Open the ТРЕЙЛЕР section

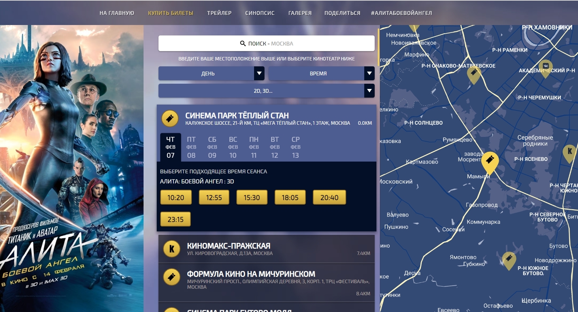[219, 13]
